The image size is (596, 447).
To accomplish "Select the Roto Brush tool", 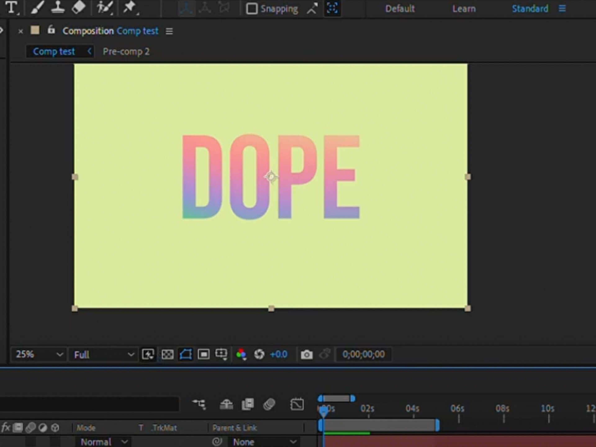I will [x=104, y=8].
